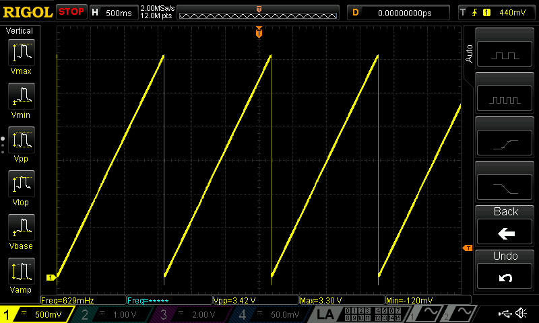Click the red STOP status indicator
Image resolution: width=539 pixels, height=323 pixels.
pyautogui.click(x=71, y=11)
